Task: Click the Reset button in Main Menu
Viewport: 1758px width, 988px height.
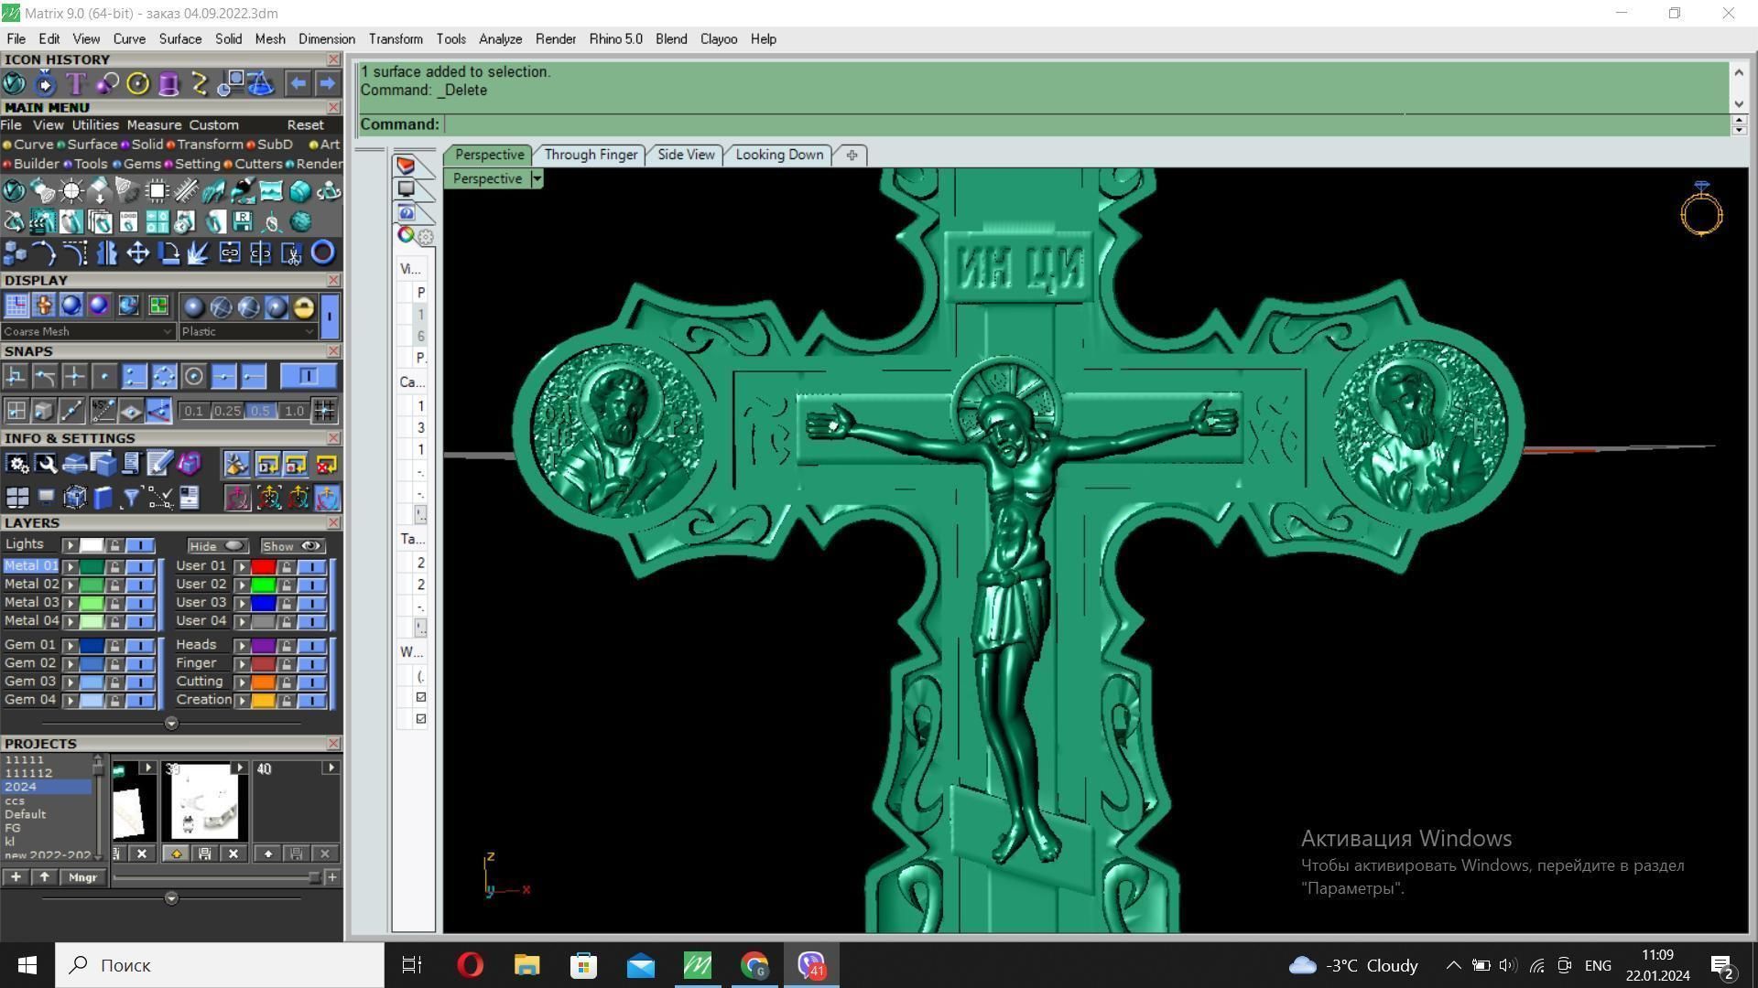Action: pos(305,125)
